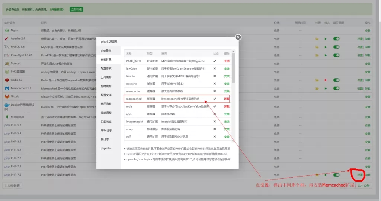Open Memcached 1.5 install folder icon

coord(317,89)
